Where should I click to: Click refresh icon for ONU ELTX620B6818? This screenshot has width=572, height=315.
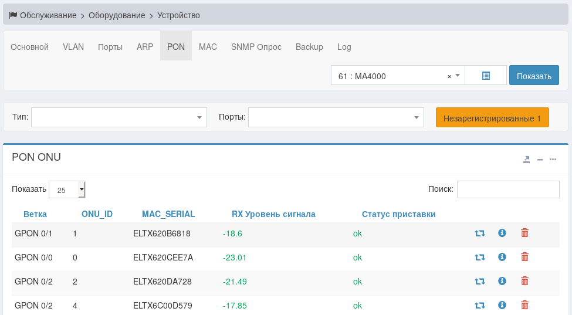[479, 233]
